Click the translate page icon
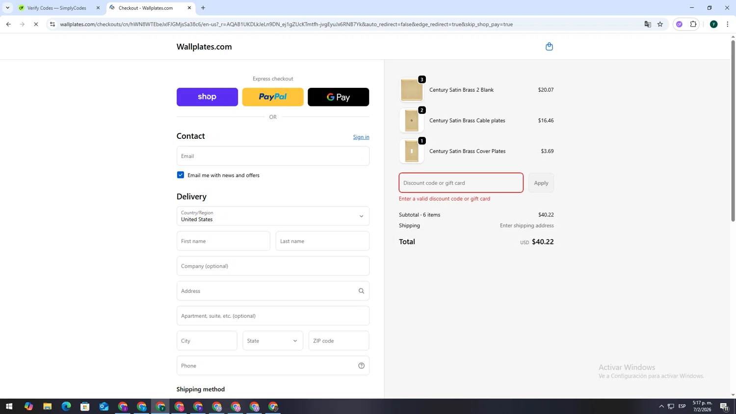 click(x=648, y=24)
